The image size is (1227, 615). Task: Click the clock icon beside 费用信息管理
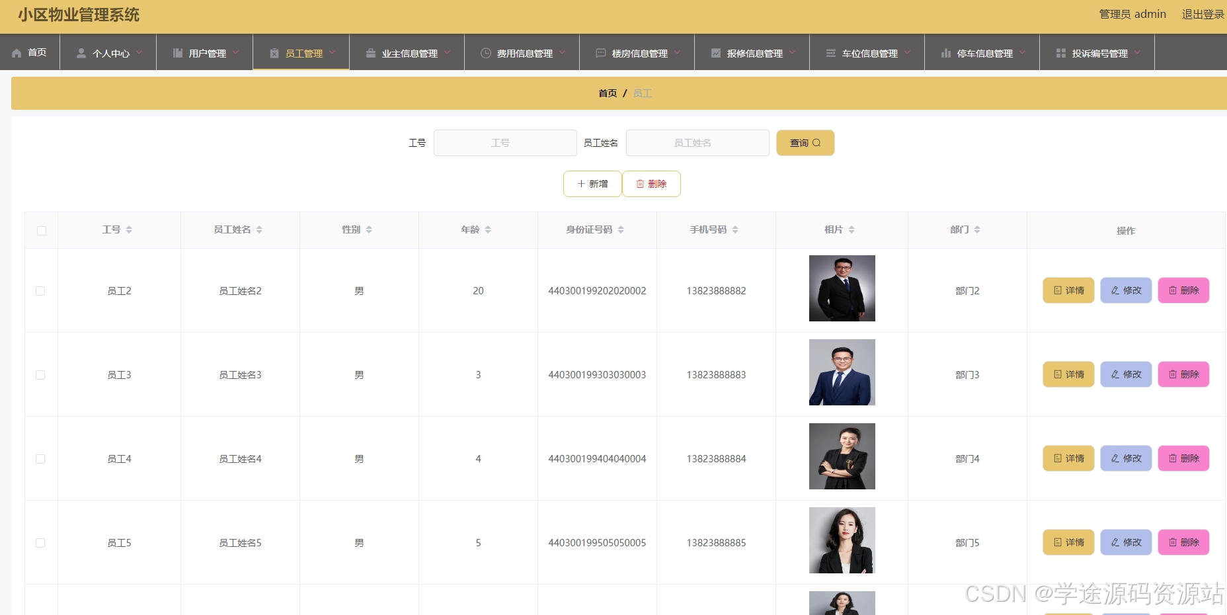pyautogui.click(x=486, y=53)
